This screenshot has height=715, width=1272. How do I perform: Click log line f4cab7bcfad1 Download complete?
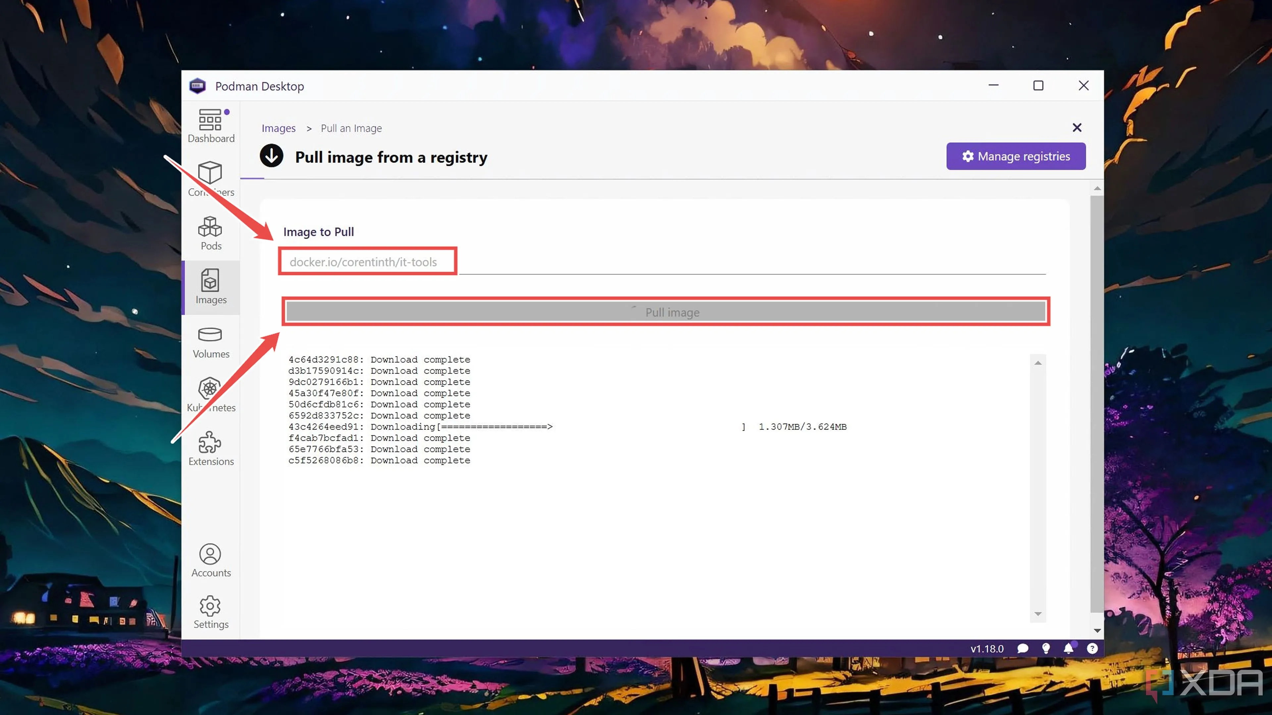click(379, 438)
